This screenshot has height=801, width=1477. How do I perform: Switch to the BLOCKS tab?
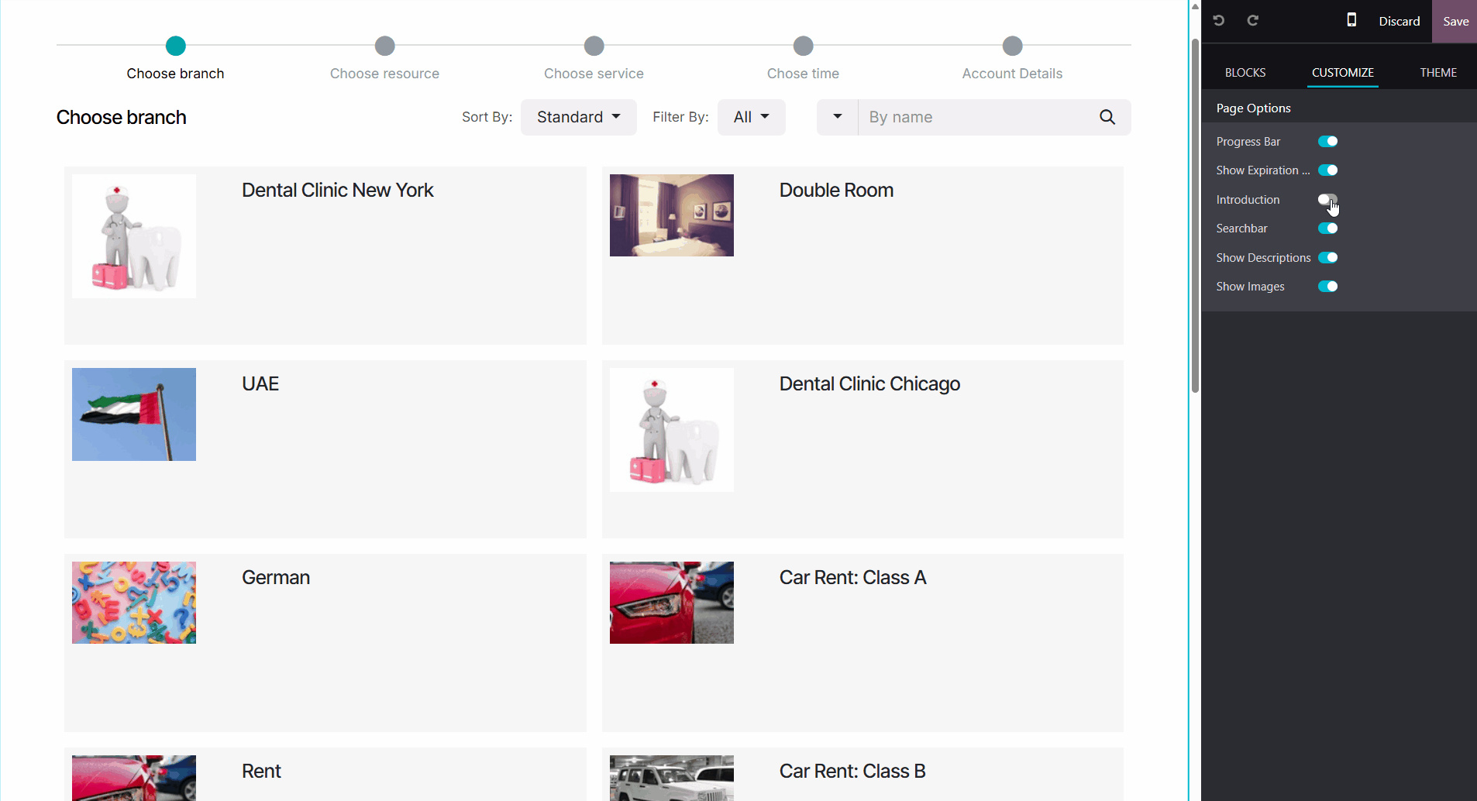pos(1245,72)
